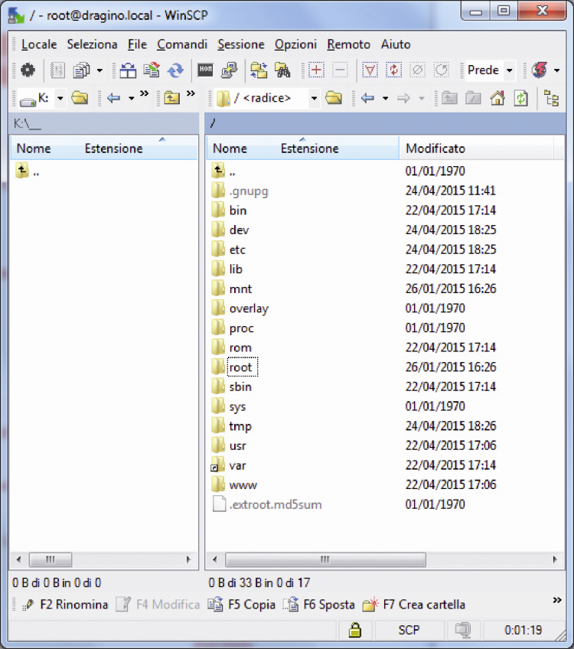Toggle the remote directory tree icon
Image resolution: width=574 pixels, height=649 pixels.
[552, 98]
